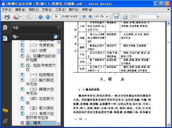This screenshot has width=172, height=128.
Task: Close the document with the menu-bar X
Action: click(x=168, y=10)
